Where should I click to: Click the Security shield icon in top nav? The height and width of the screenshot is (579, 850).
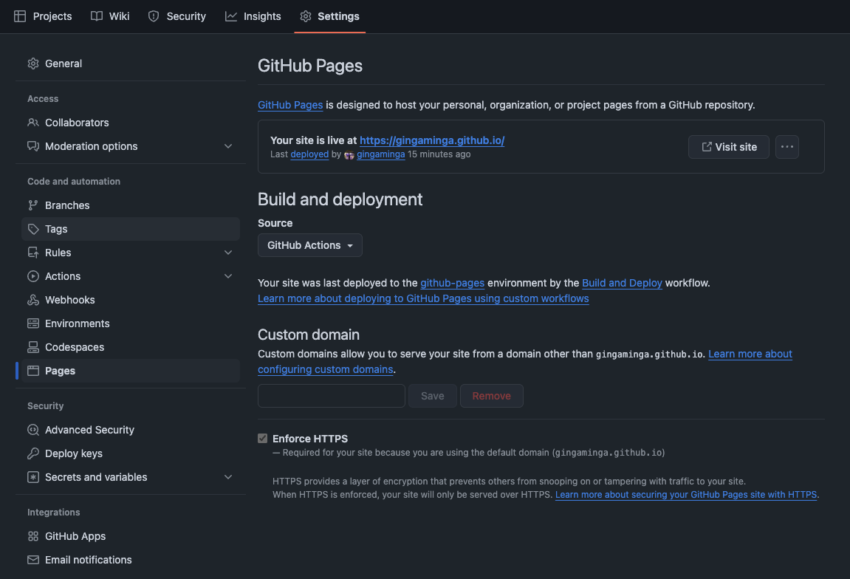coord(154,16)
